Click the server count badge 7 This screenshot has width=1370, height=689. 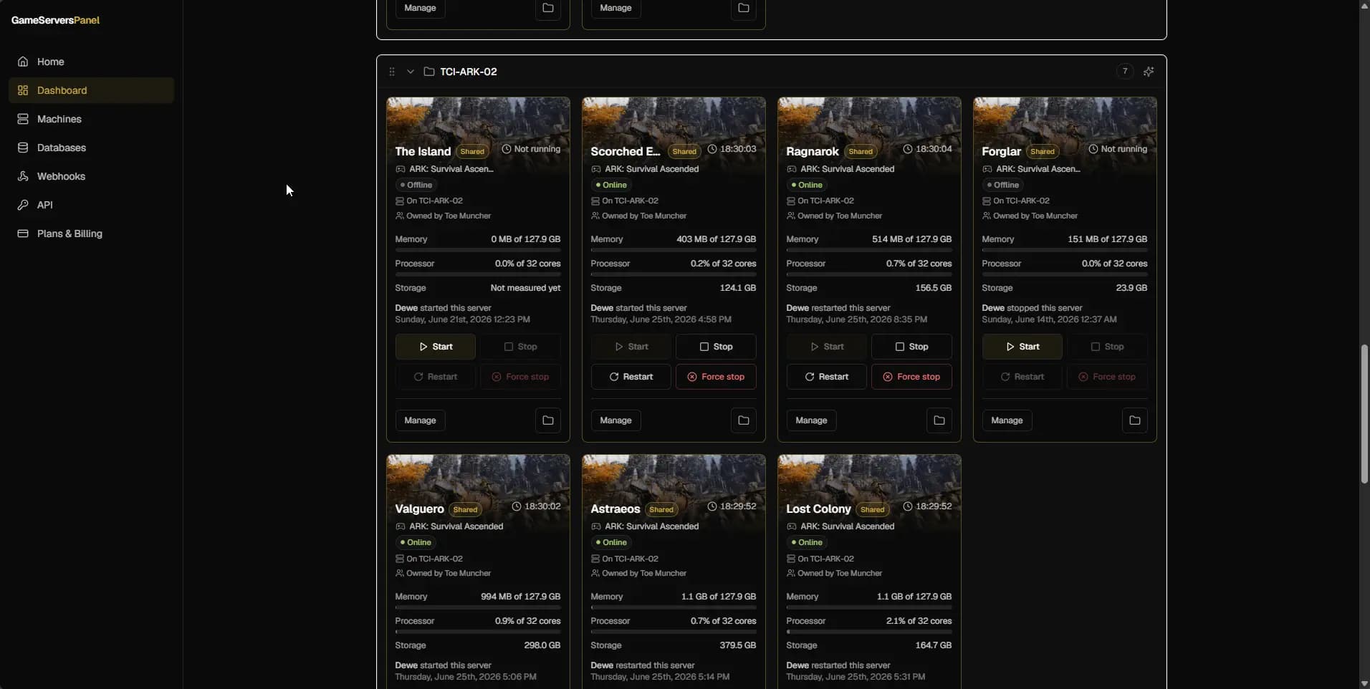point(1125,71)
